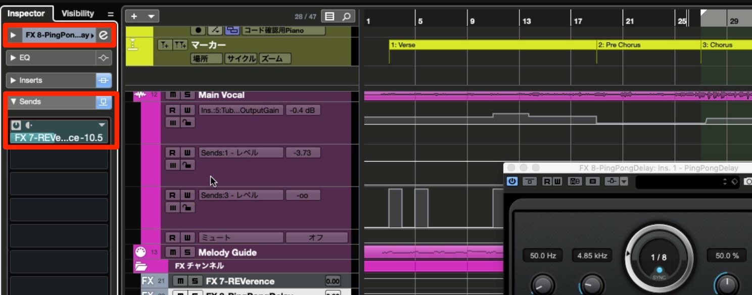
Task: Open the inspector setup menu icon
Action: (111, 14)
